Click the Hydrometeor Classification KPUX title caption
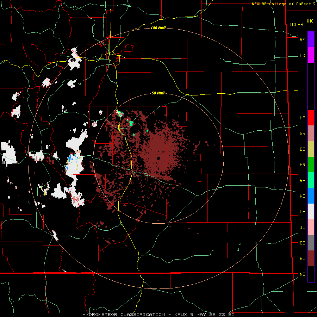The height and width of the screenshot is (317, 317). coord(158,315)
